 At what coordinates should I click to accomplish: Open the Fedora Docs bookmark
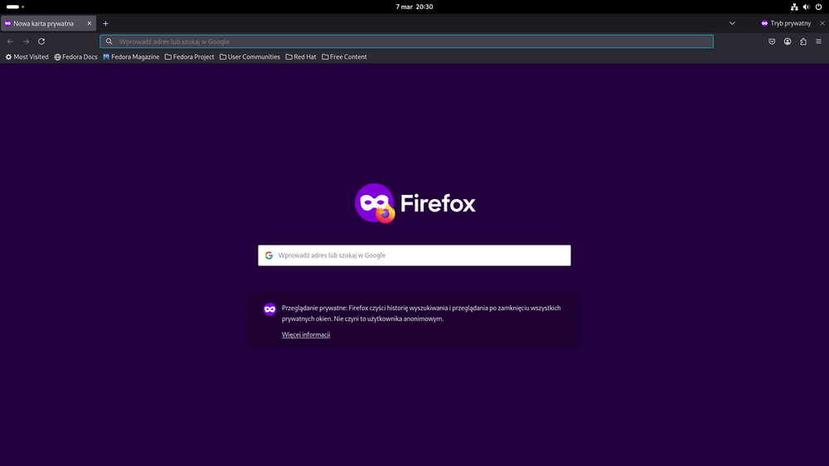coord(75,57)
